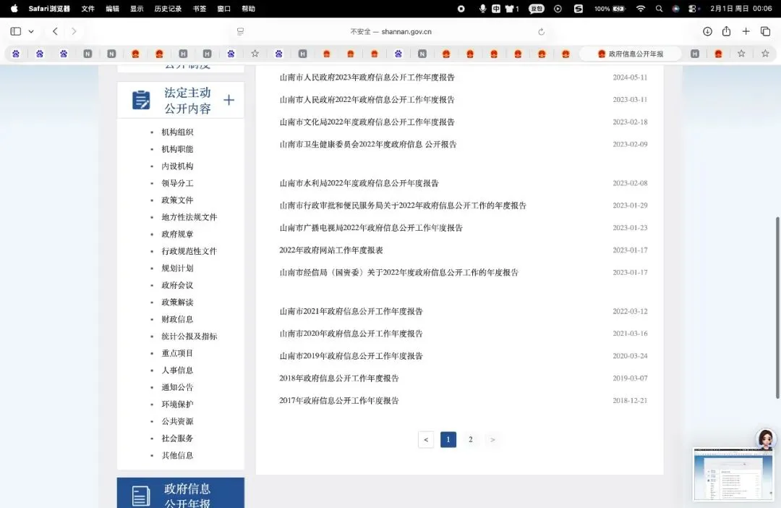Screen dimensions: 781x508
Task: Open the 窗口 menu
Action: tap(224, 9)
